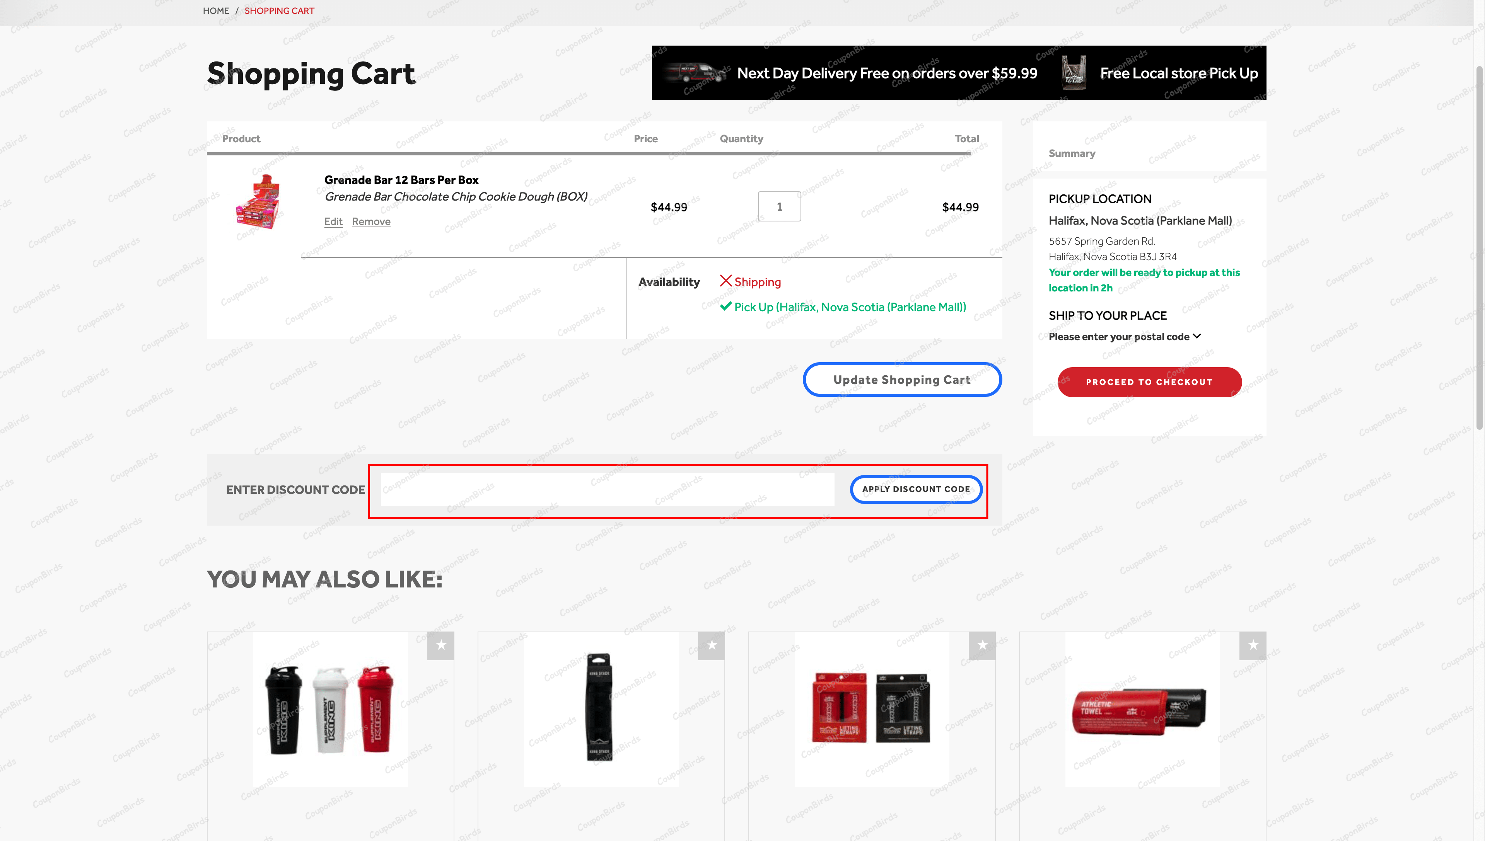Remove the Grenade Bar from cart

coord(371,221)
